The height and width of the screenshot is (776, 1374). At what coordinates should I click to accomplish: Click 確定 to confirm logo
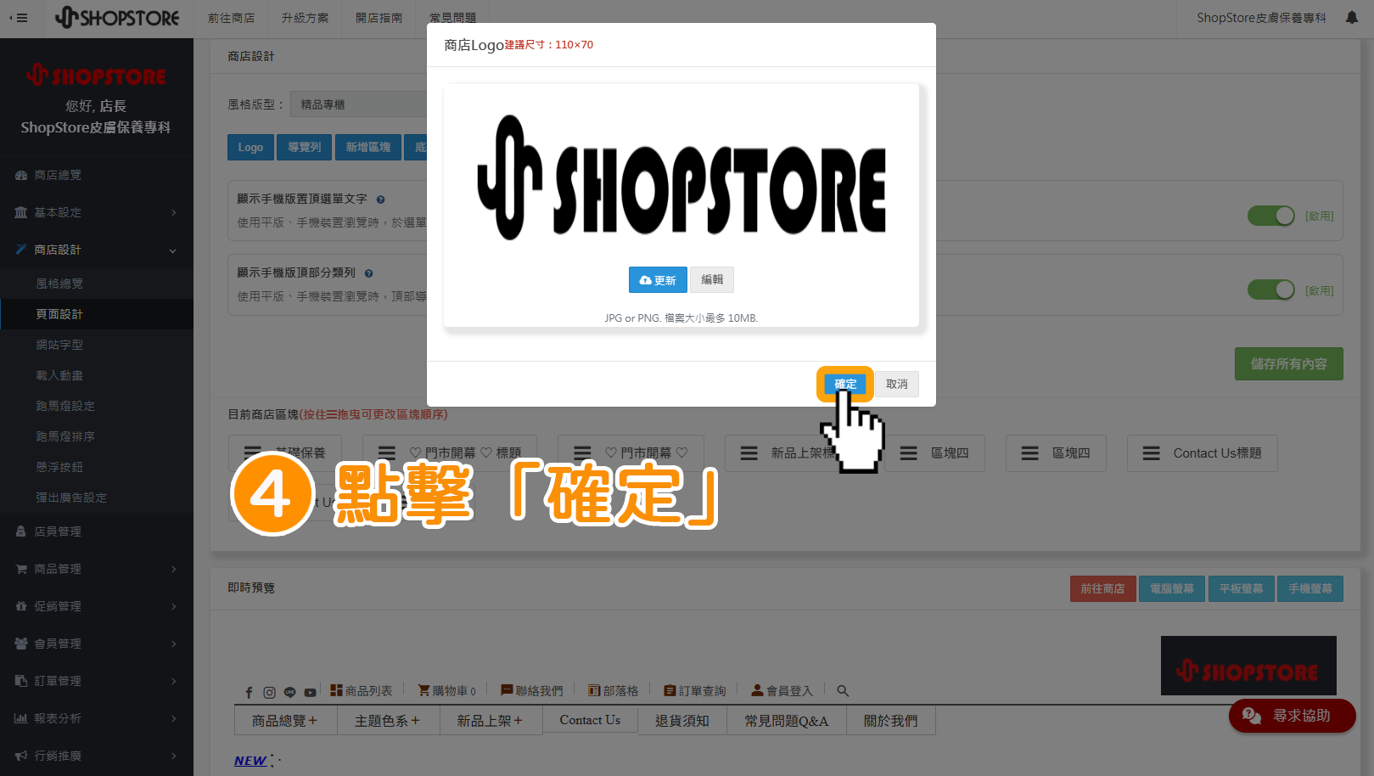(844, 384)
